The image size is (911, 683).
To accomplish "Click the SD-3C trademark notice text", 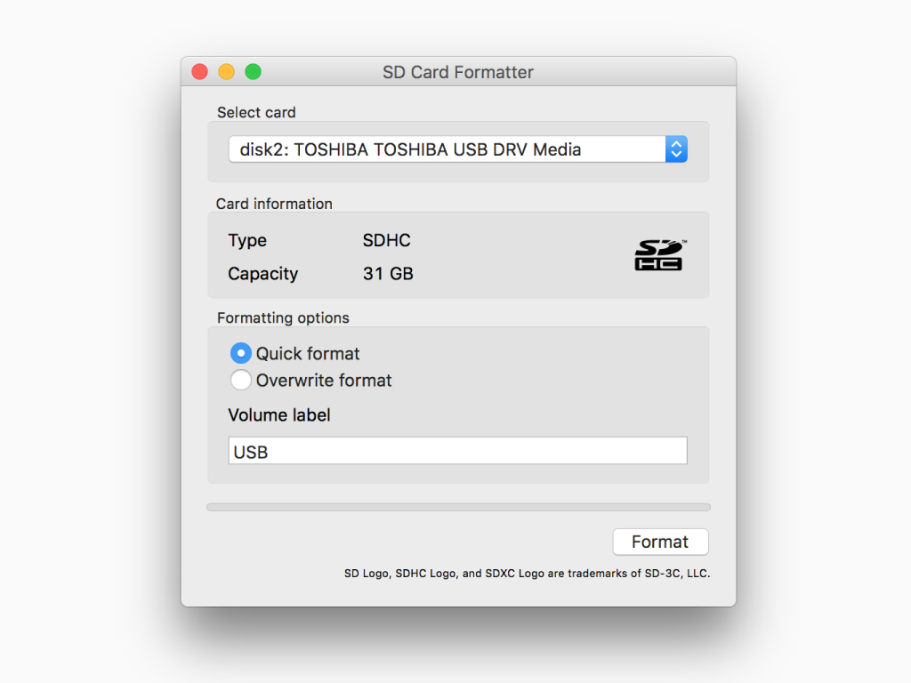I will pyautogui.click(x=527, y=574).
